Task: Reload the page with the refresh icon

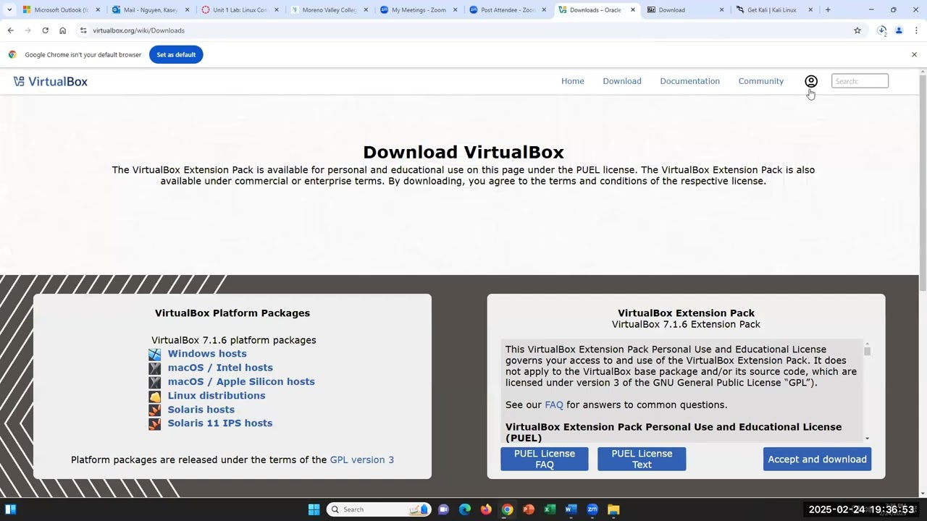Action: [45, 30]
